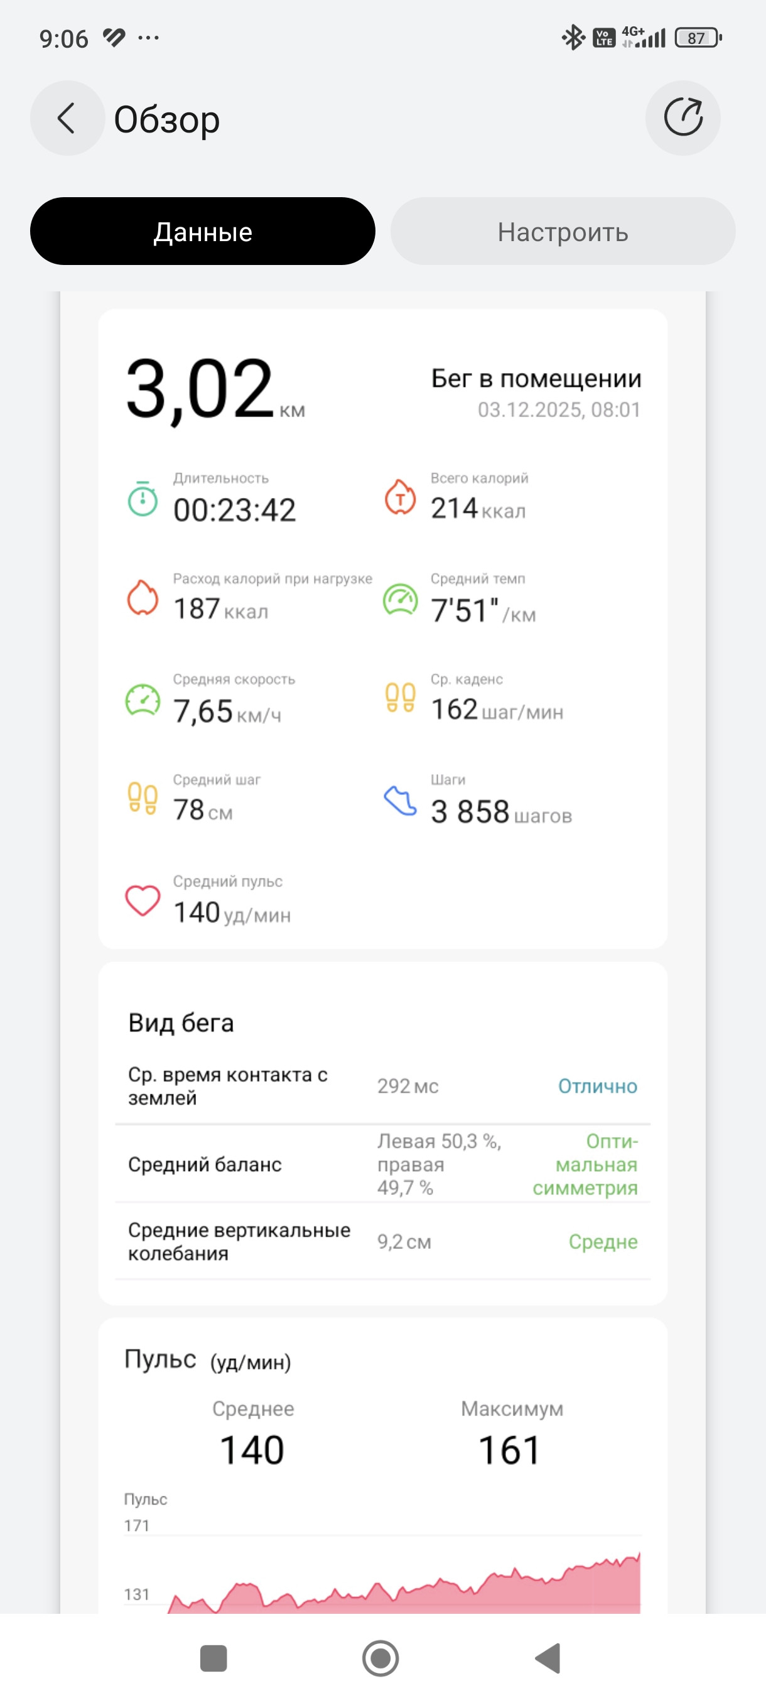Image resolution: width=766 pixels, height=1703 pixels.
Task: Tap the flame icon for Расход калорий
Action: pyautogui.click(x=143, y=598)
